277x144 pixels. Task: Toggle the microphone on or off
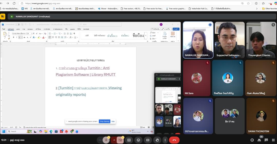pos(106,140)
